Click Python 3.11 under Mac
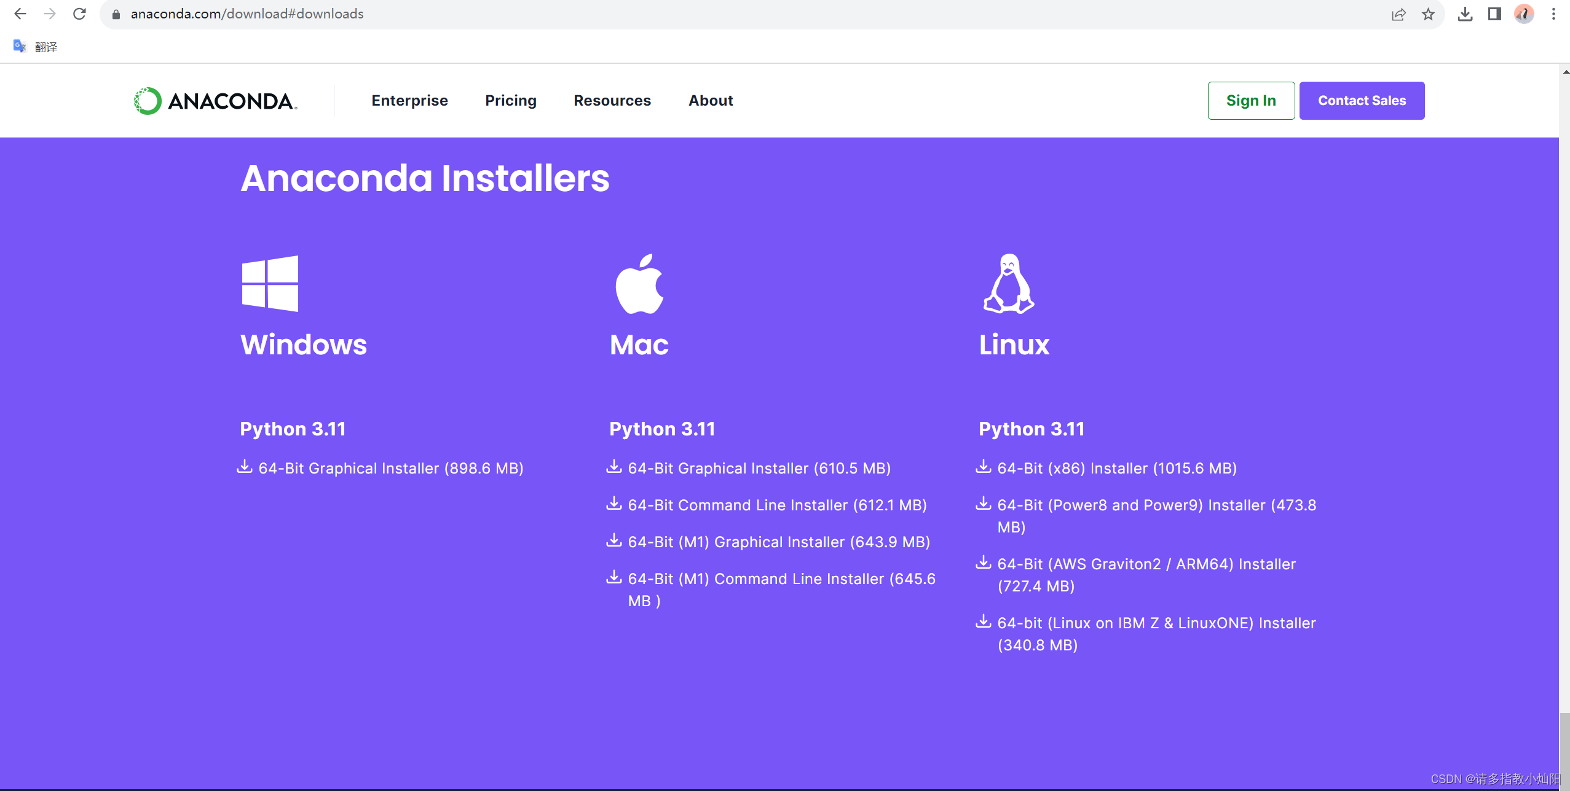The image size is (1570, 791). (x=662, y=429)
